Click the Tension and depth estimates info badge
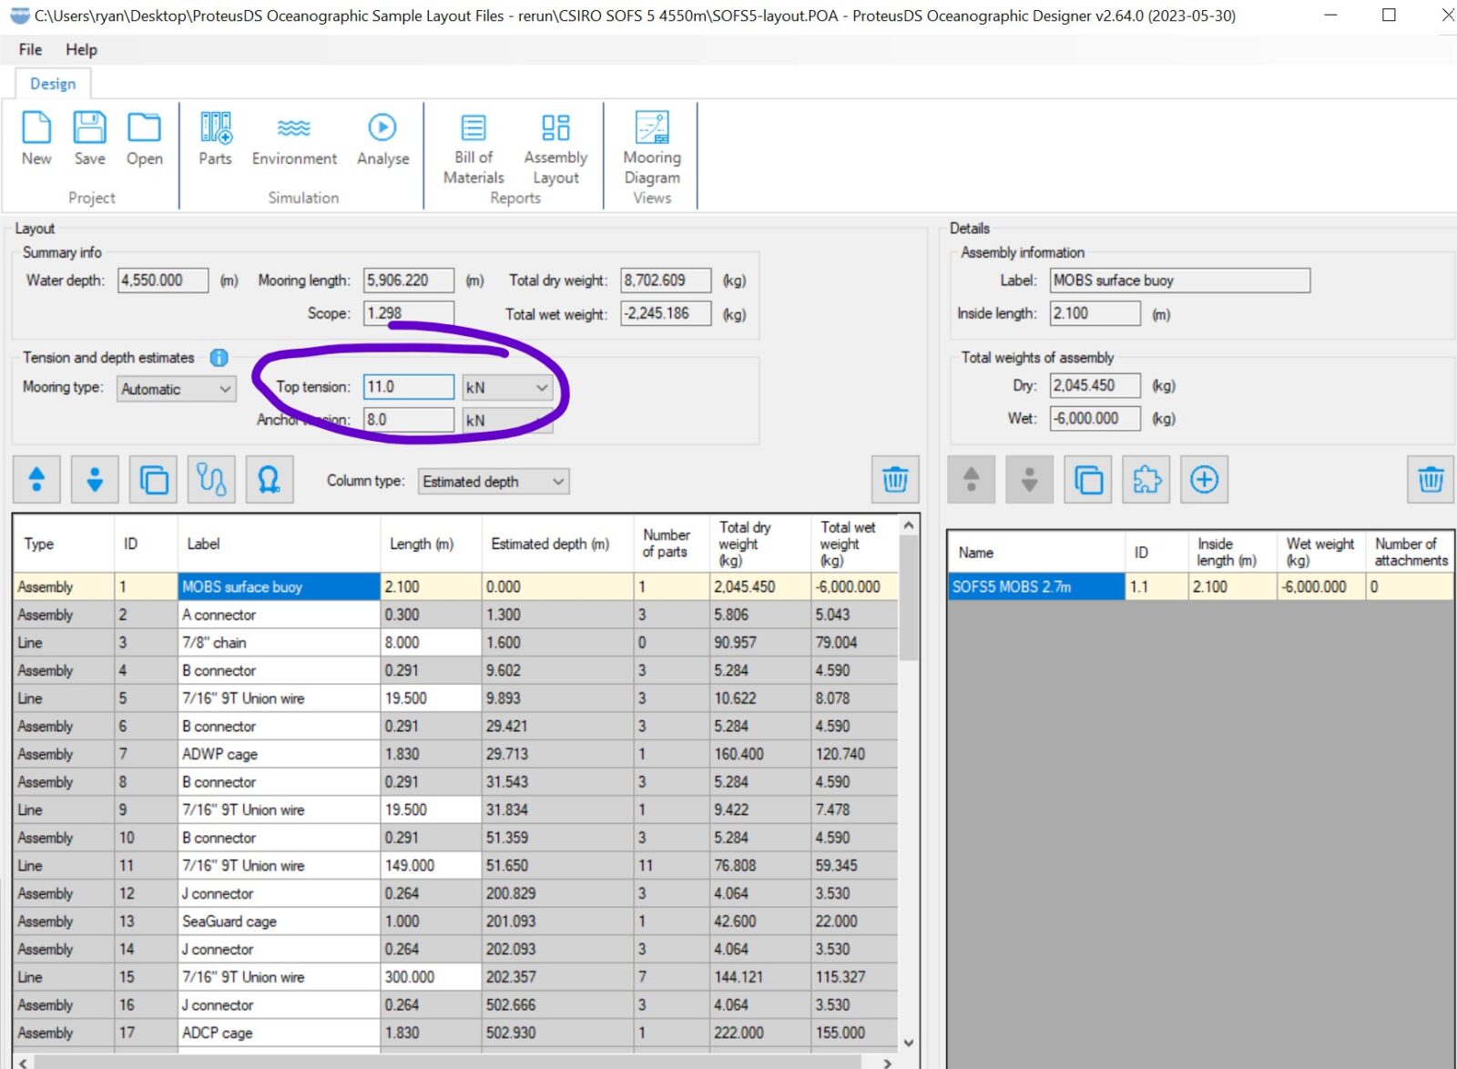This screenshot has height=1069, width=1457. (x=218, y=357)
